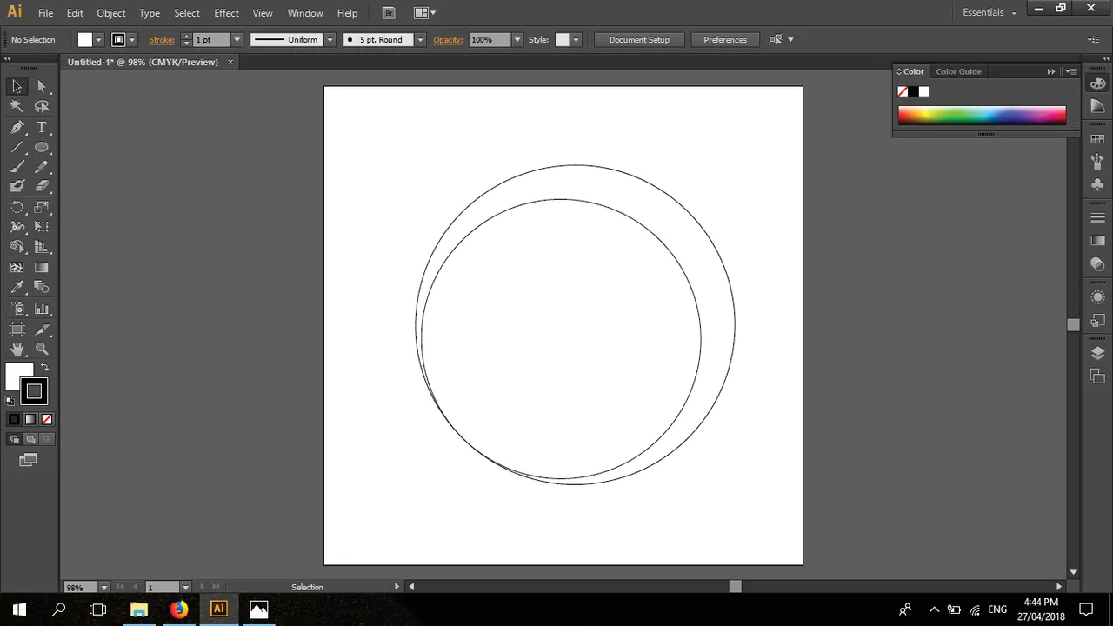Switch to the Color Guide tab
This screenshot has width=1113, height=626.
[958, 71]
